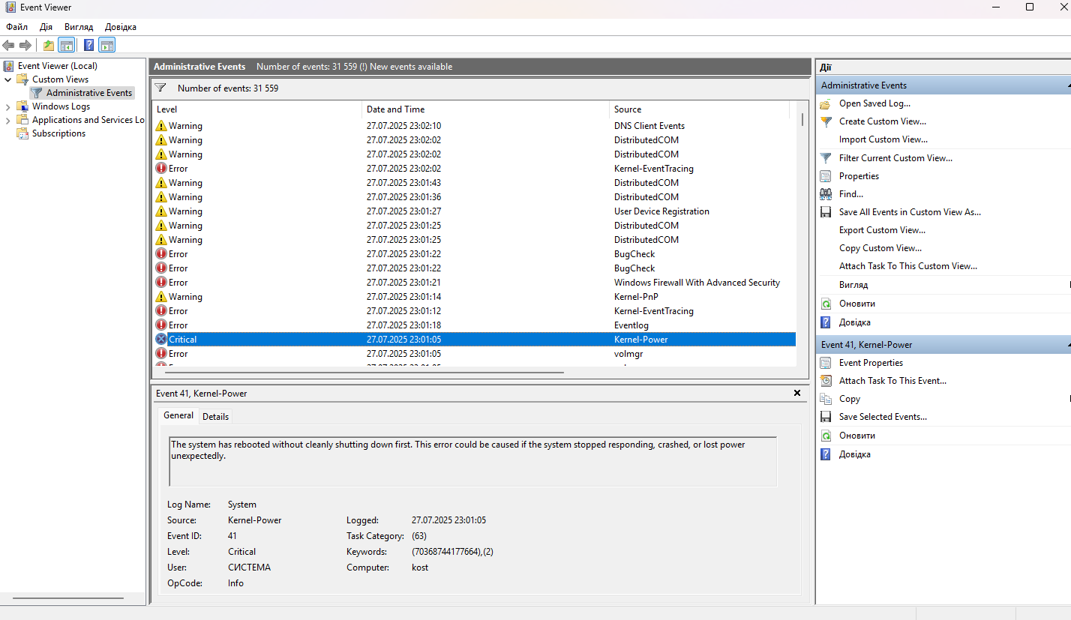Click the Open Saved Log folder icon
The image size is (1071, 620).
pos(826,104)
